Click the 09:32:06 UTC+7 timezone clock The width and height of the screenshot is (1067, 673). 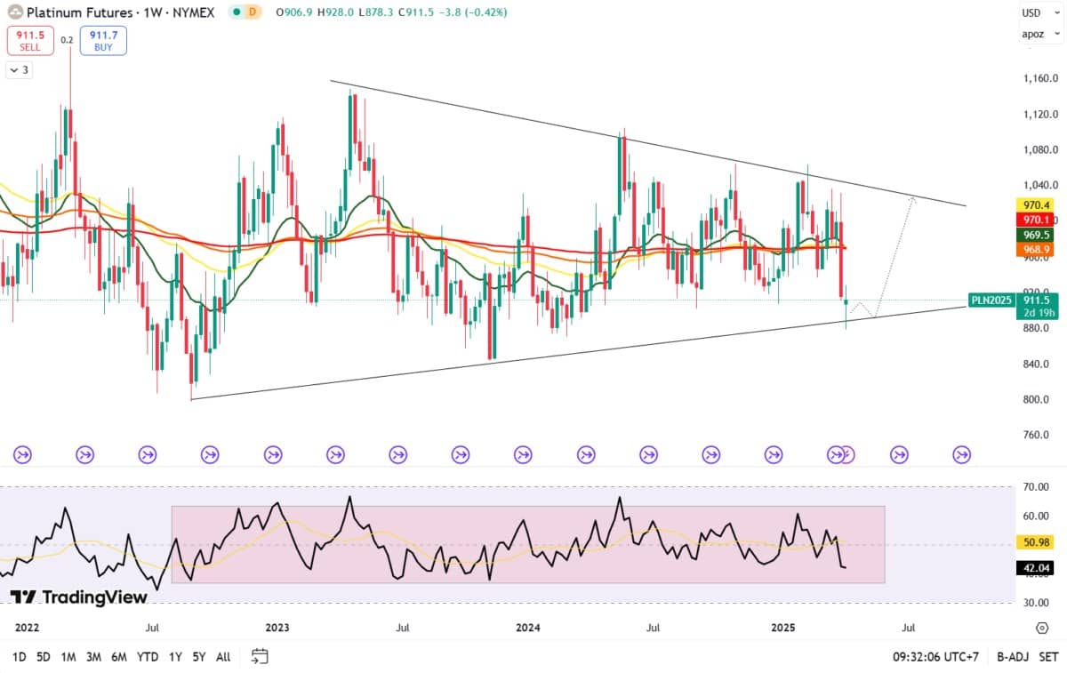(x=935, y=657)
